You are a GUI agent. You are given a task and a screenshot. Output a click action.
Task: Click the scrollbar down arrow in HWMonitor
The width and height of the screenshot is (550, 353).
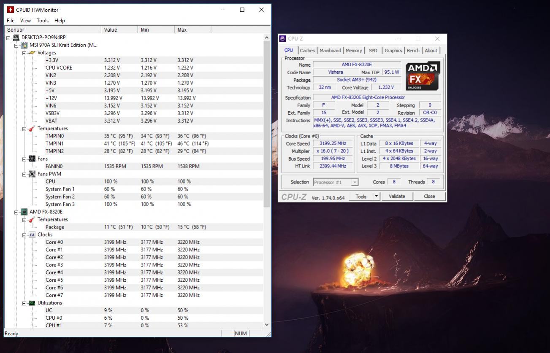pos(267,325)
